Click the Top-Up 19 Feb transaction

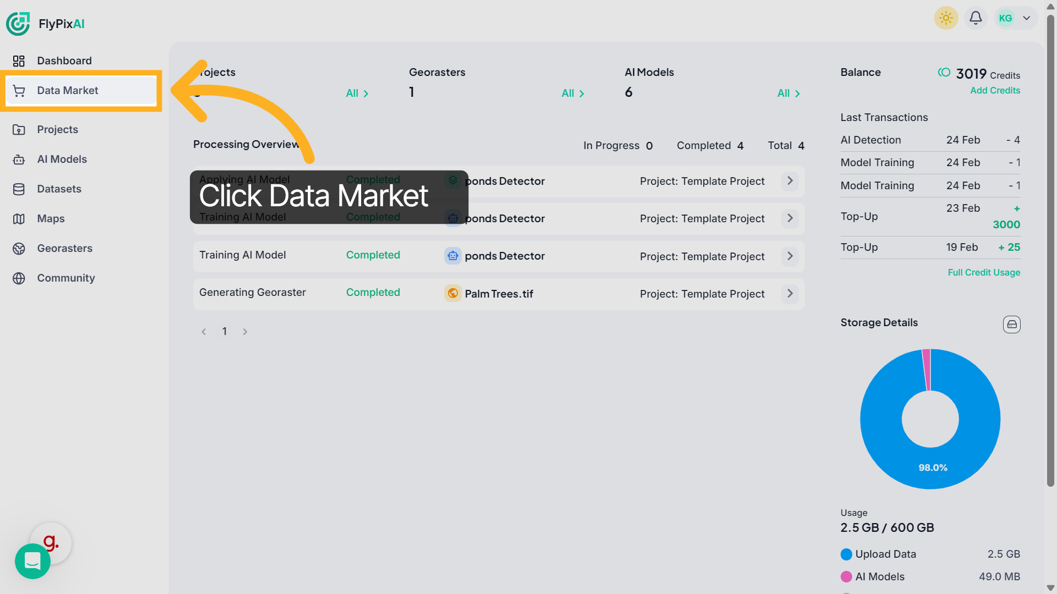[930, 248]
